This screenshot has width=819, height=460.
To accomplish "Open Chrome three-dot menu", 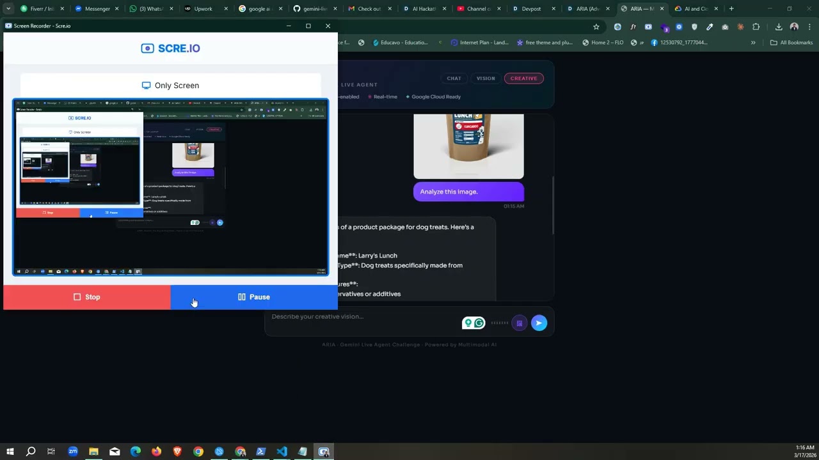I will [809, 27].
